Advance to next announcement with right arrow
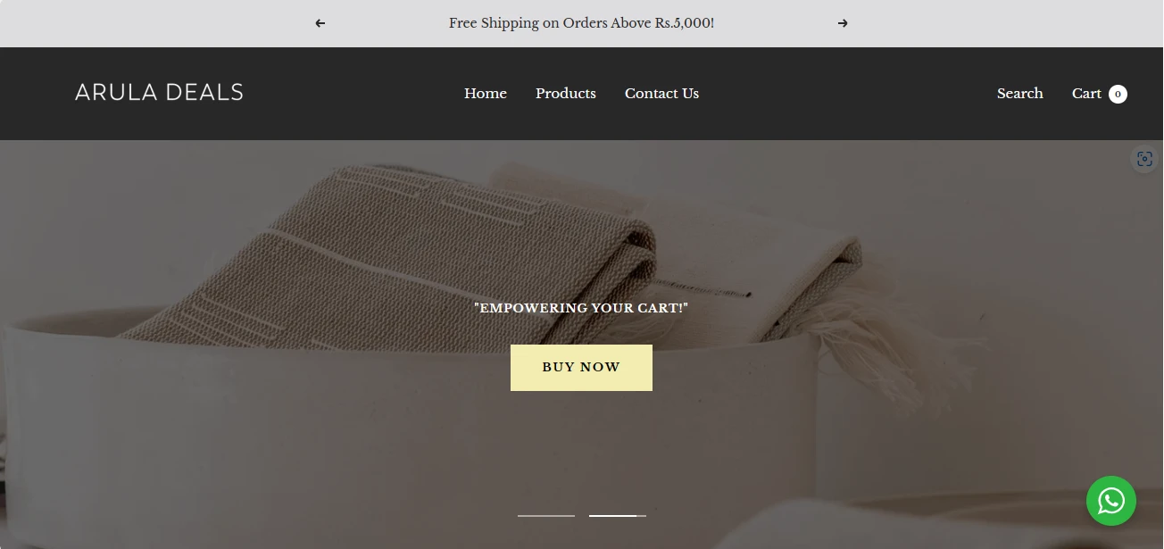The image size is (1164, 549). pyautogui.click(x=843, y=23)
